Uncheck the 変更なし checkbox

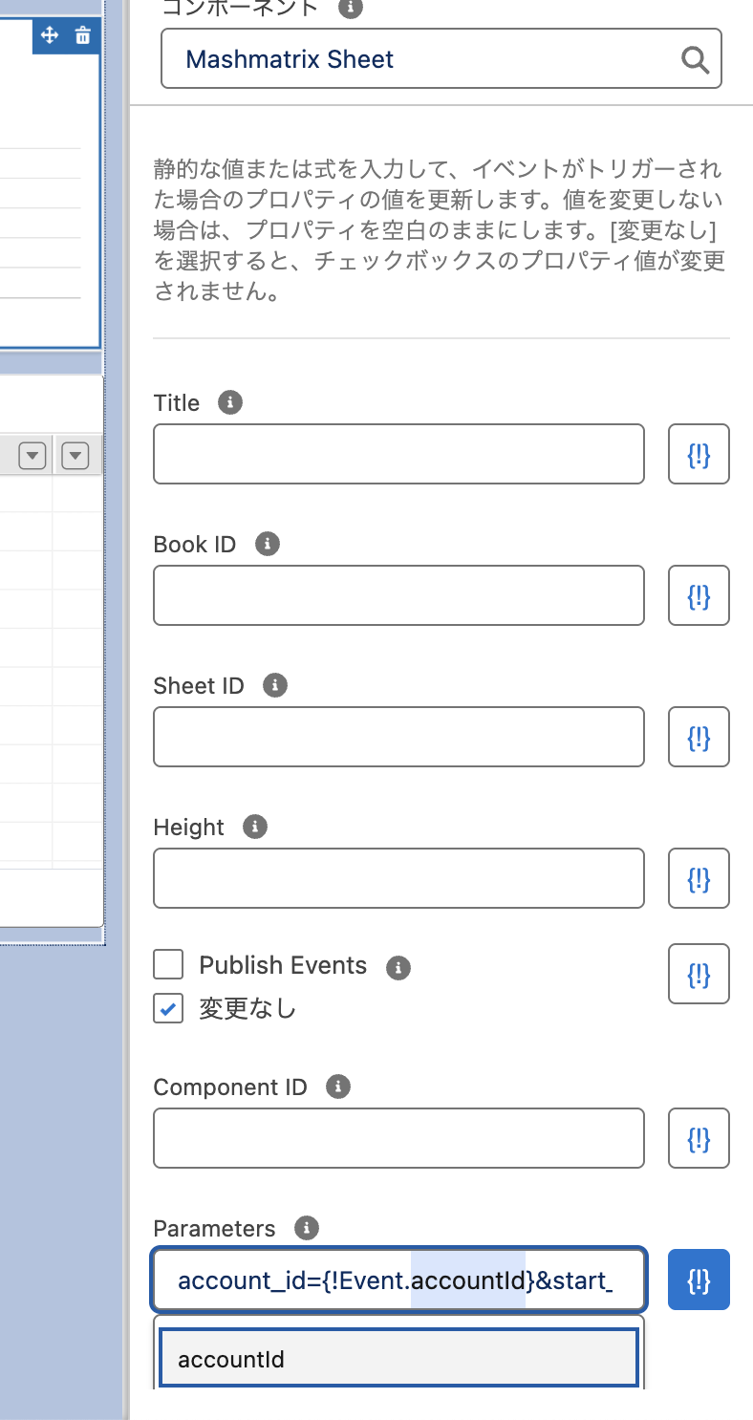point(169,1008)
